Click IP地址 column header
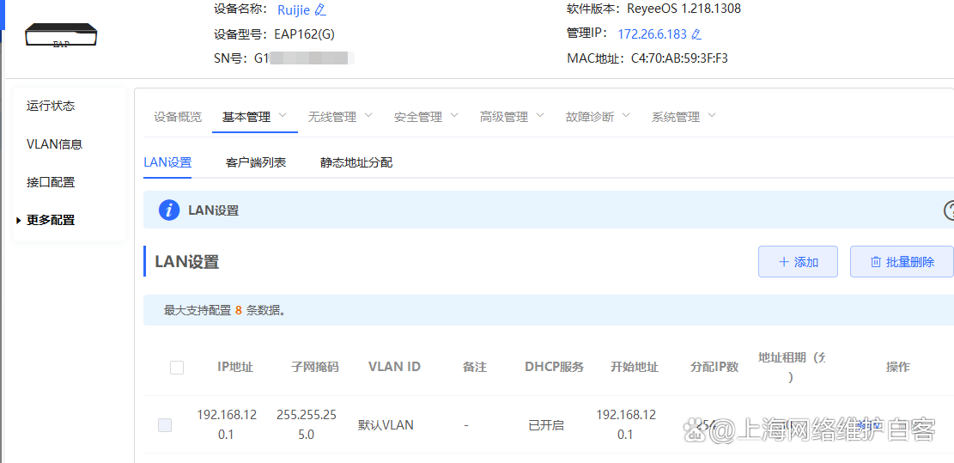Screen dimensions: 954x463 coord(234,367)
